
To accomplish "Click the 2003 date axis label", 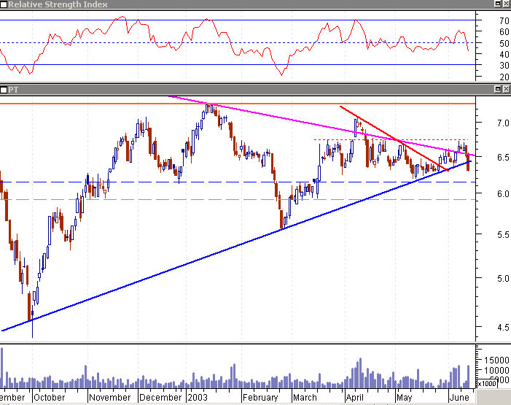I will (198, 398).
